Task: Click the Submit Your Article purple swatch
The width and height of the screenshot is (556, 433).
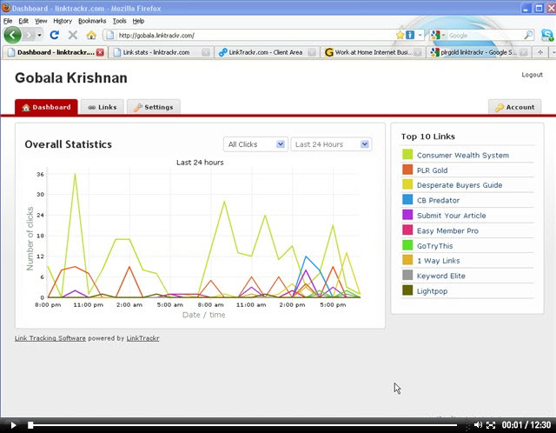Action: tap(407, 215)
